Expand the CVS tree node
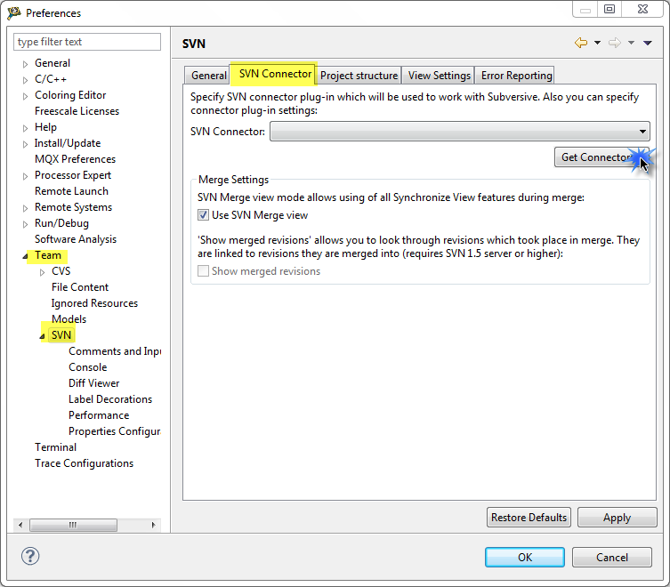 point(42,272)
